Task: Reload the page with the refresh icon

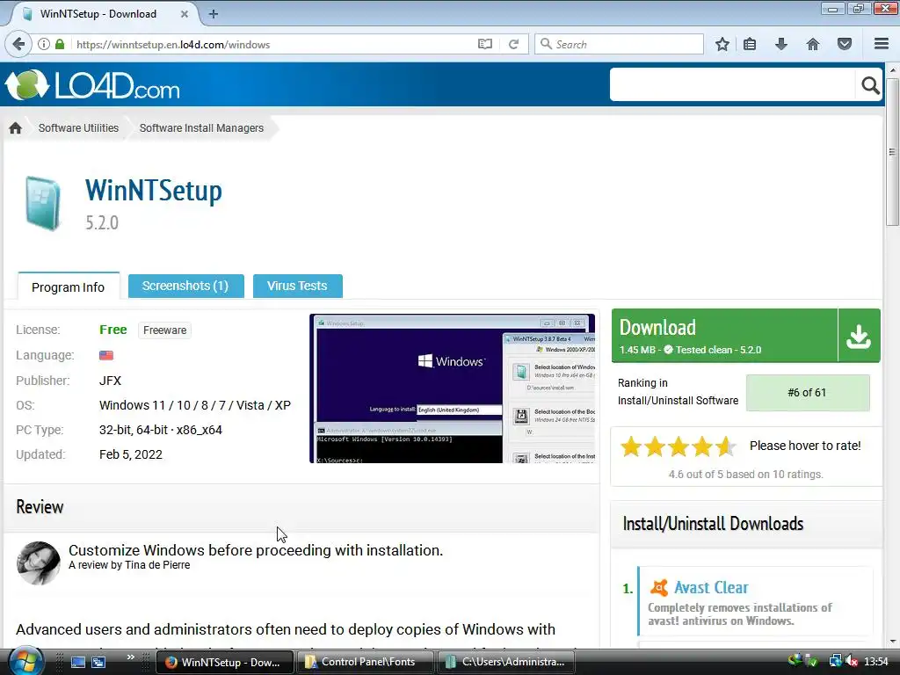Action: pyautogui.click(x=513, y=44)
